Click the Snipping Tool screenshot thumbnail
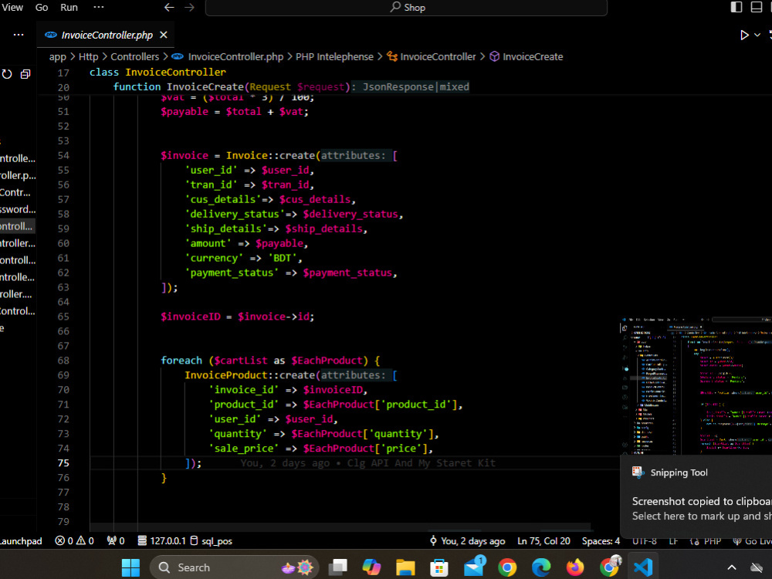The image size is (772, 579). 696,386
